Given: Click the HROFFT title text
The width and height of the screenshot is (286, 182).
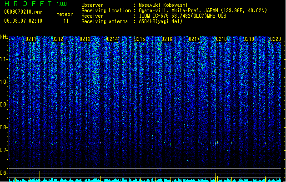Looking at the screenshot, I should [28, 4].
